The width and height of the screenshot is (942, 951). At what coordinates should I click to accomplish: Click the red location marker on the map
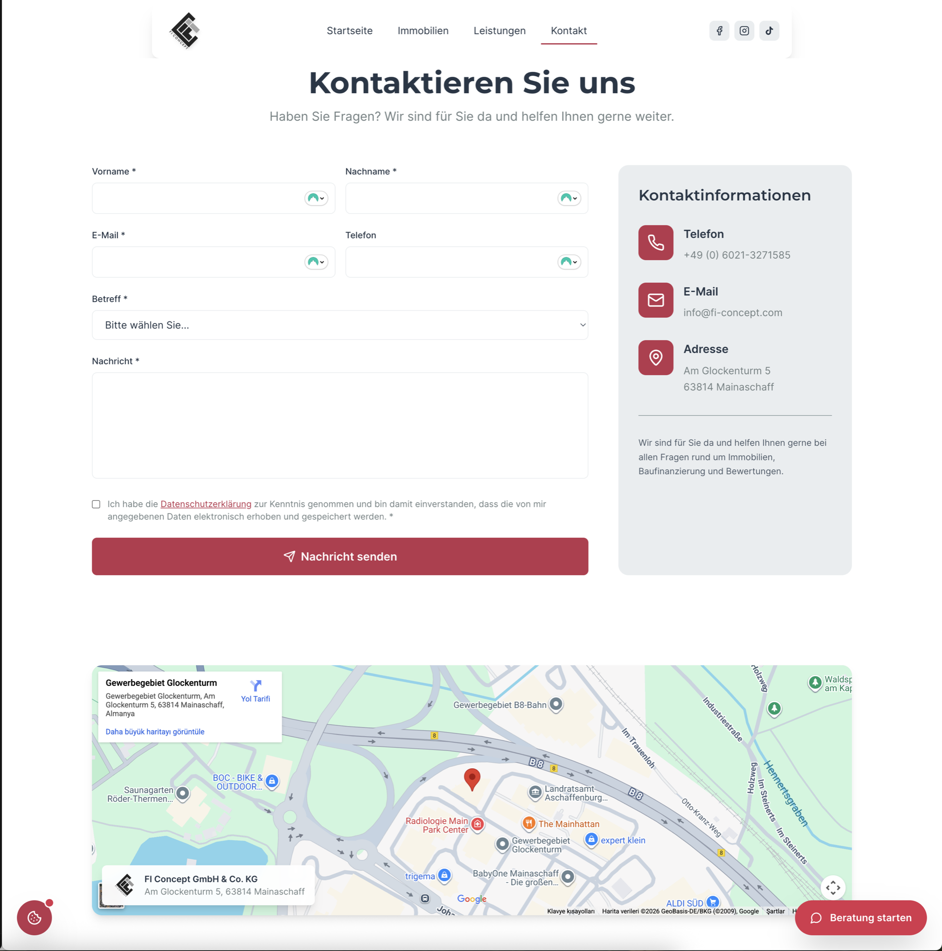click(x=472, y=780)
